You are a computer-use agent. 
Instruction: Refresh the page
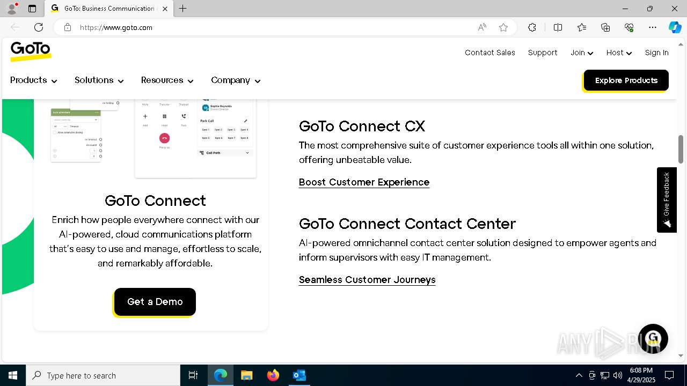point(39,27)
